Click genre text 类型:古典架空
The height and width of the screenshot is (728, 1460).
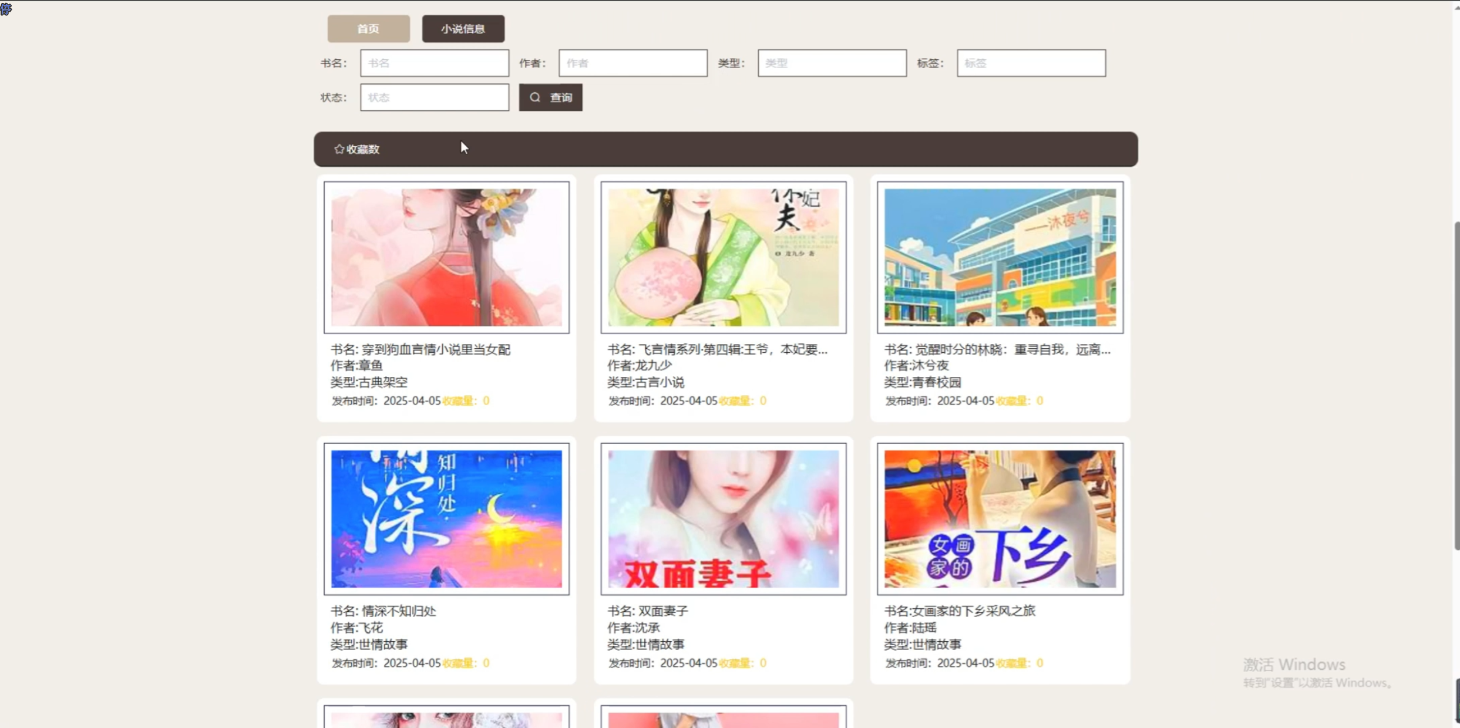pyautogui.click(x=369, y=382)
